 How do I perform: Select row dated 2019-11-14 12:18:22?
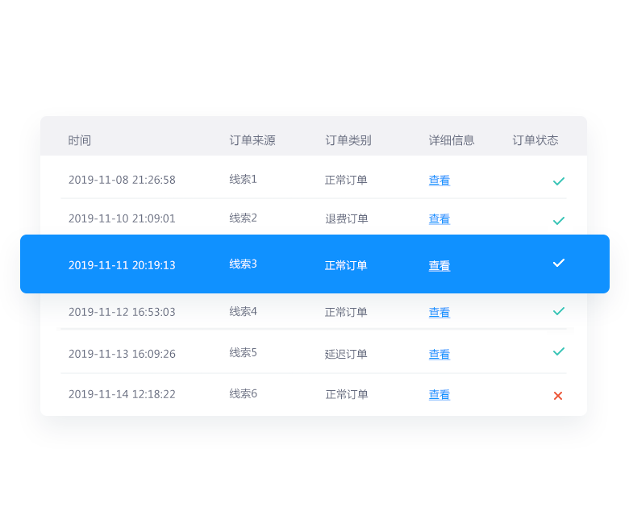click(122, 394)
